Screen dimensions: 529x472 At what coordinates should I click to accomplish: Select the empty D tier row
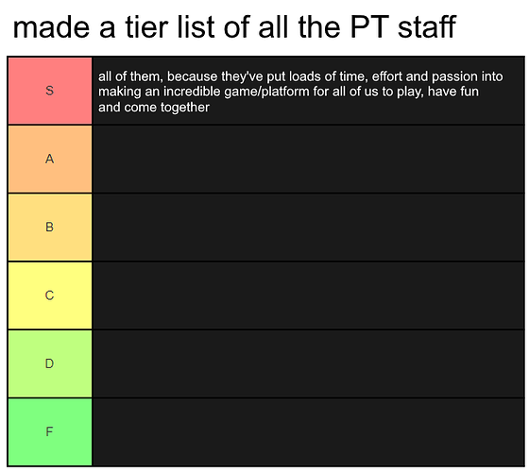point(308,363)
